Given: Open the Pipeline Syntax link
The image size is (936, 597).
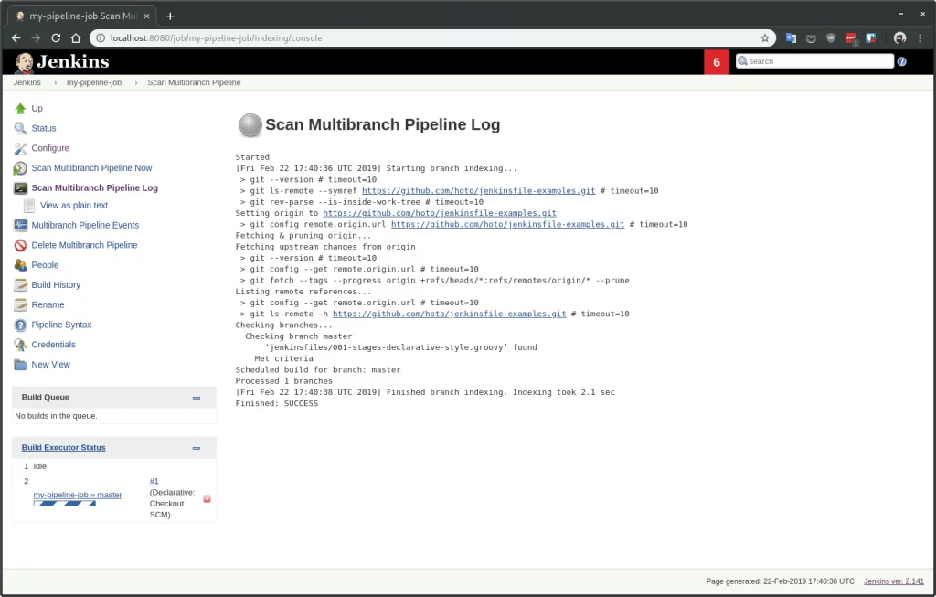Looking at the screenshot, I should tap(61, 325).
